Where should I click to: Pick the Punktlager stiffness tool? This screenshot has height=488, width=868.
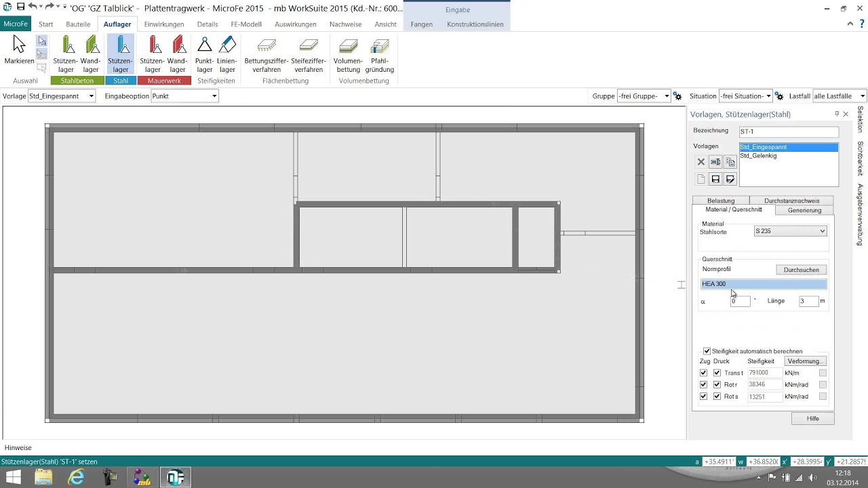point(205,54)
